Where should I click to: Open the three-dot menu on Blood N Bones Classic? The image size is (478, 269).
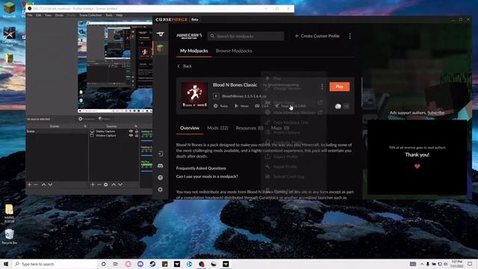click(x=322, y=87)
